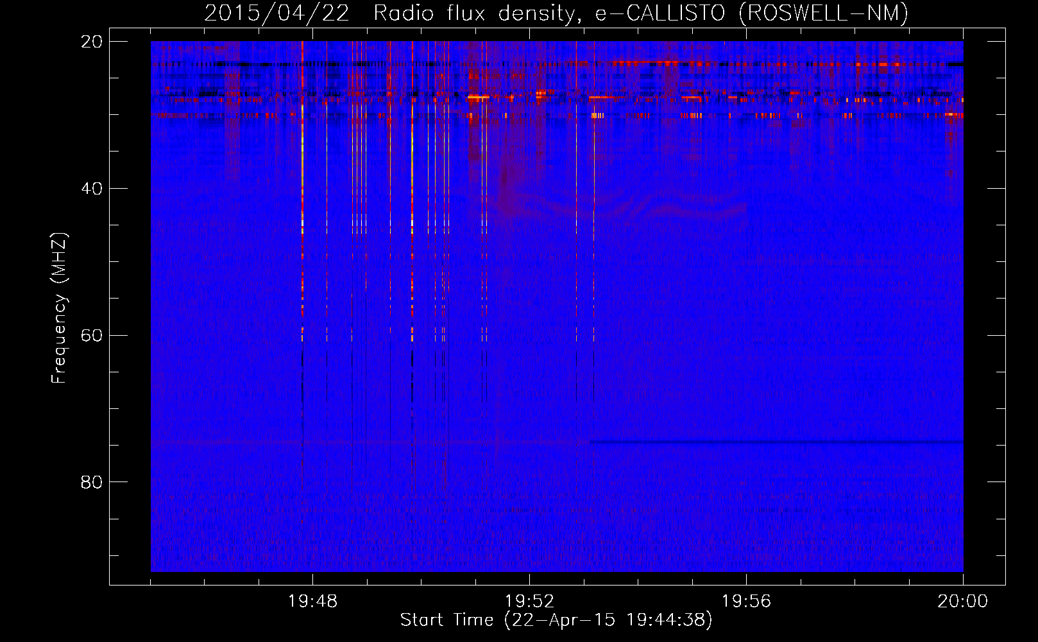This screenshot has height=642, width=1038.
Task: Click the 40 frequency tick label
Action: (92, 189)
